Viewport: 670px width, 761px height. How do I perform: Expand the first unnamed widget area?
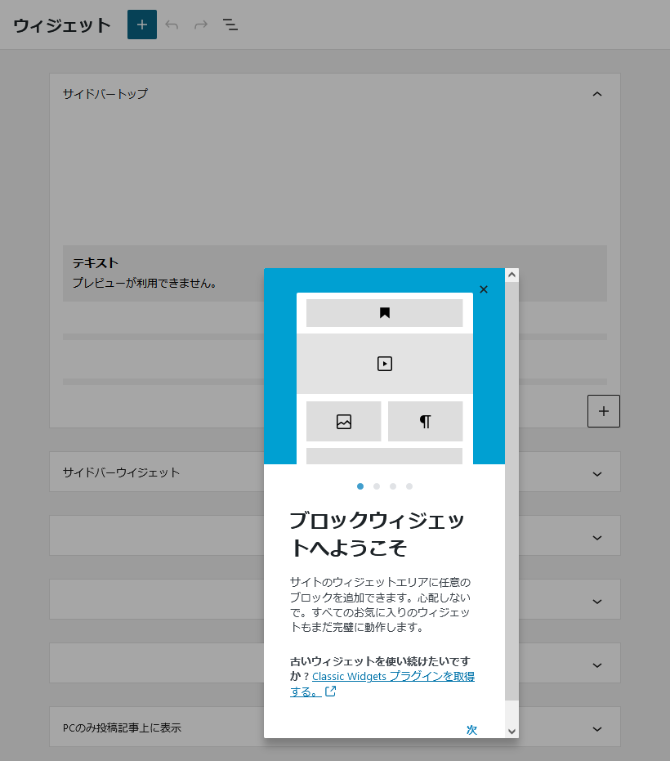[x=597, y=535]
